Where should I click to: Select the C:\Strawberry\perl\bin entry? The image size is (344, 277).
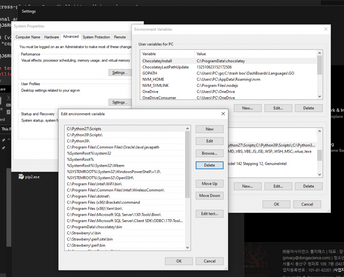126,245
